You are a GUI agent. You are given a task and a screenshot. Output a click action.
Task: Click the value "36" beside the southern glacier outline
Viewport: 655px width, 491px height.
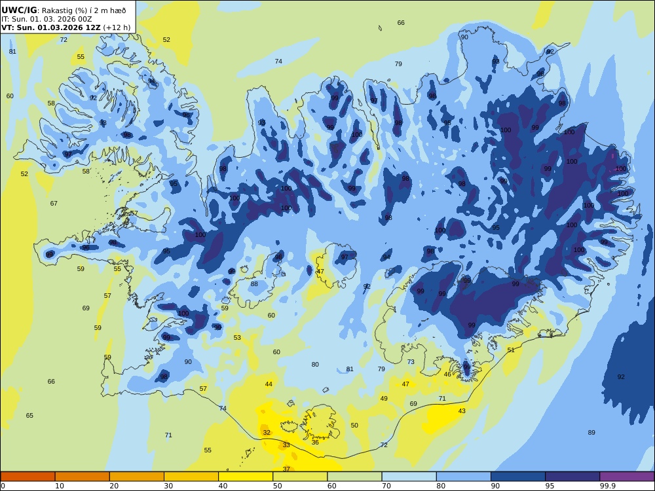(315, 443)
